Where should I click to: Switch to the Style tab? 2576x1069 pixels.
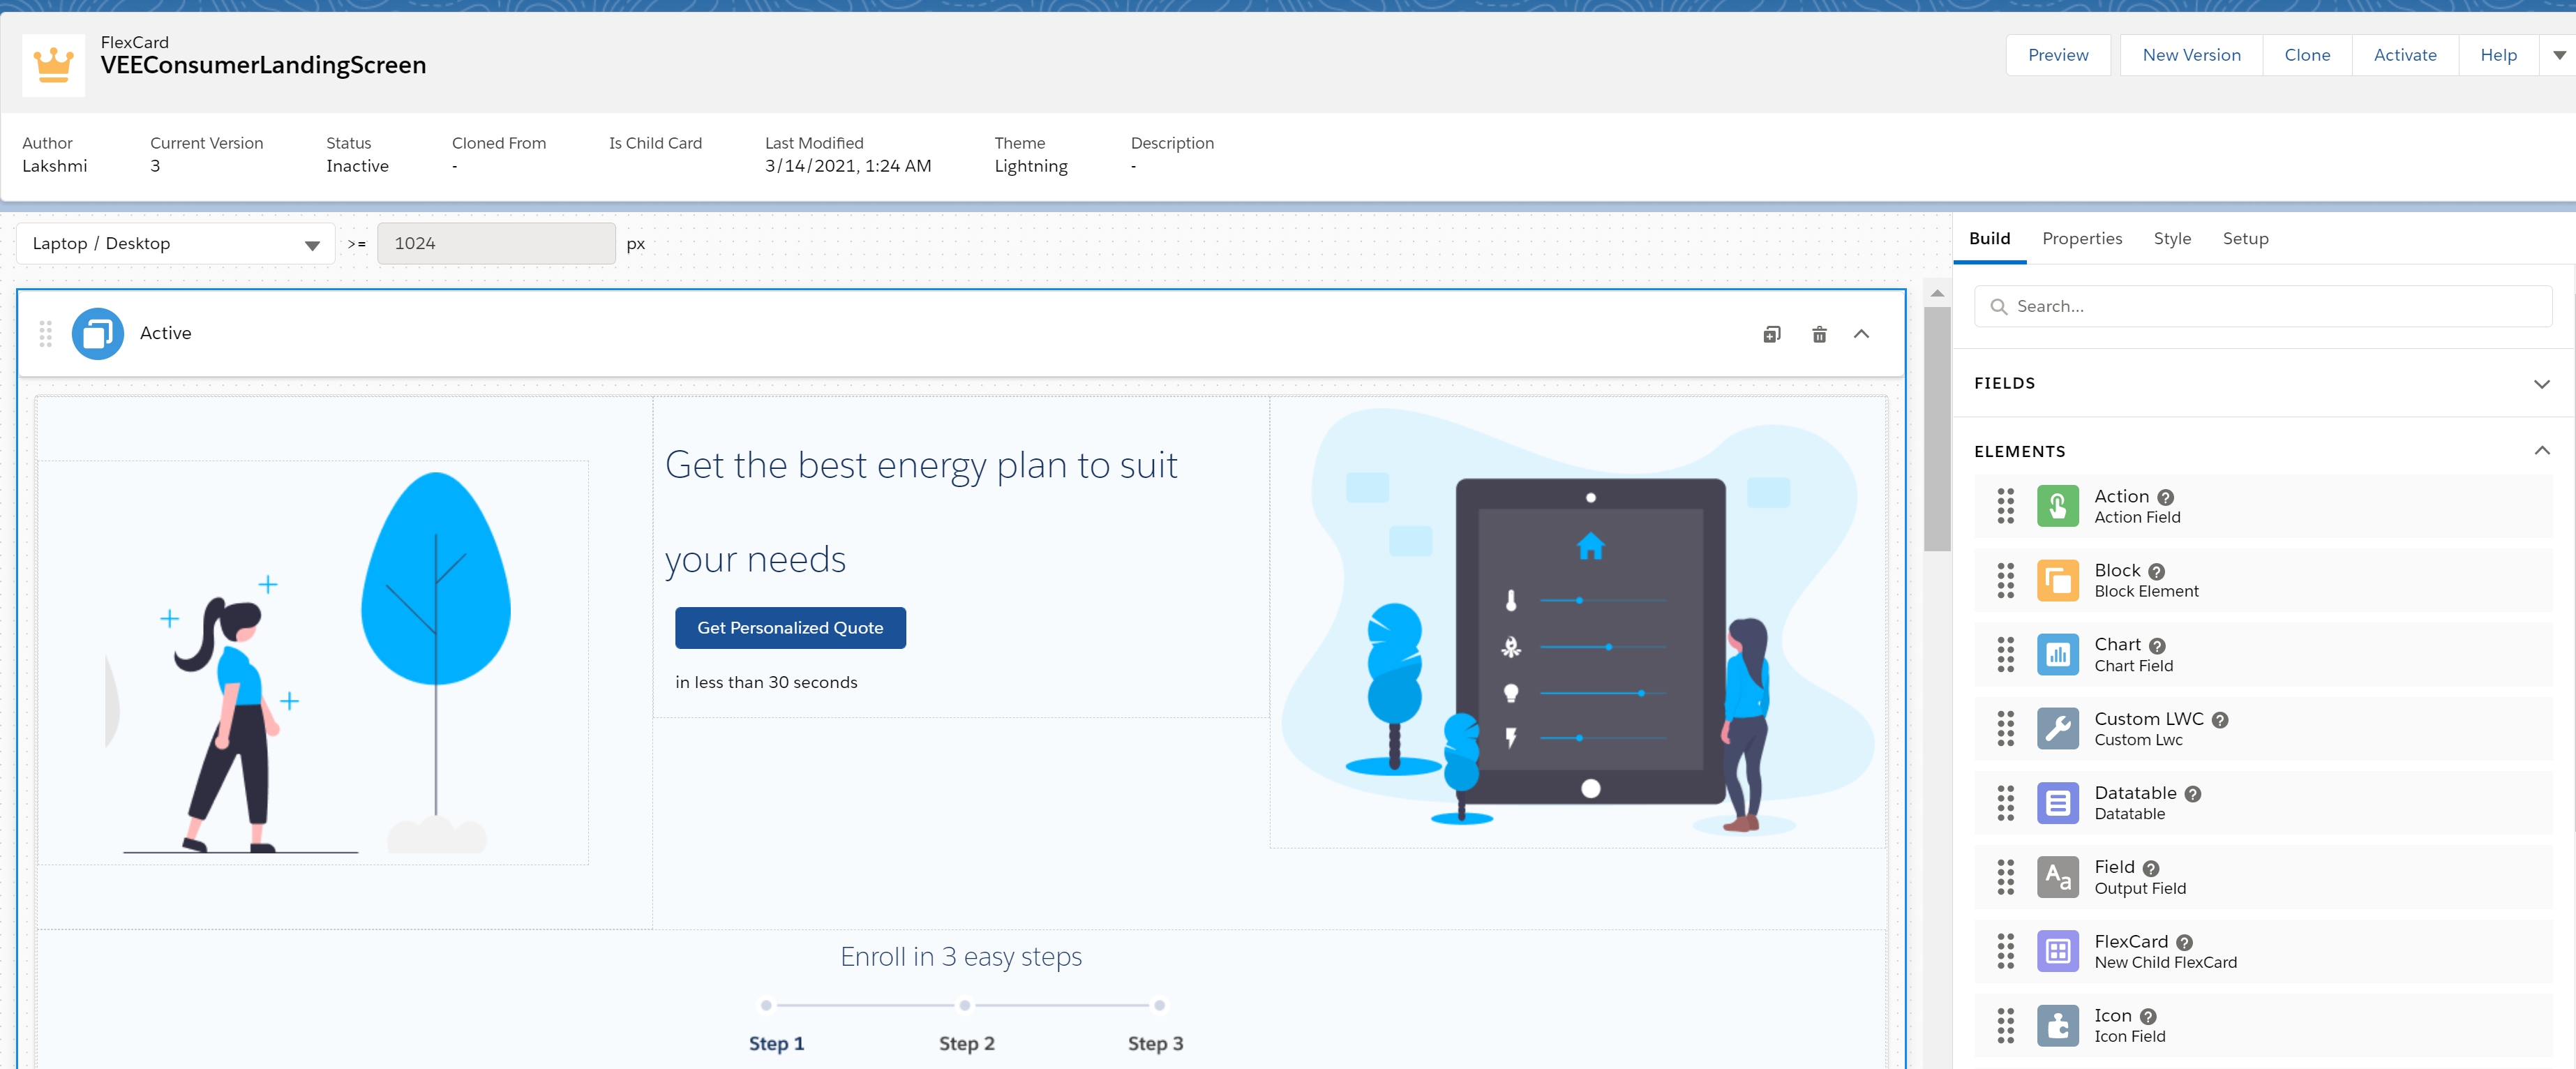[2171, 239]
